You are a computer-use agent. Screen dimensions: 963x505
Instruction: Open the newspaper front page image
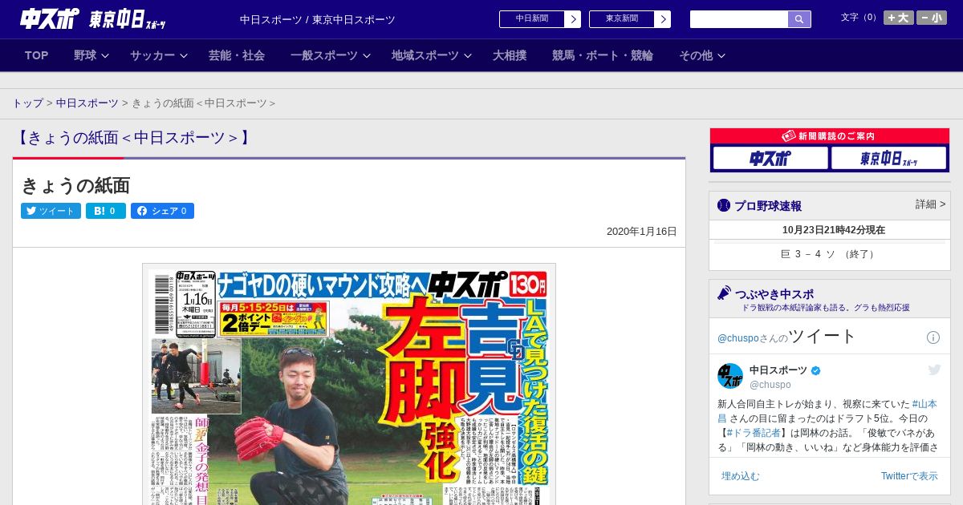click(x=349, y=384)
